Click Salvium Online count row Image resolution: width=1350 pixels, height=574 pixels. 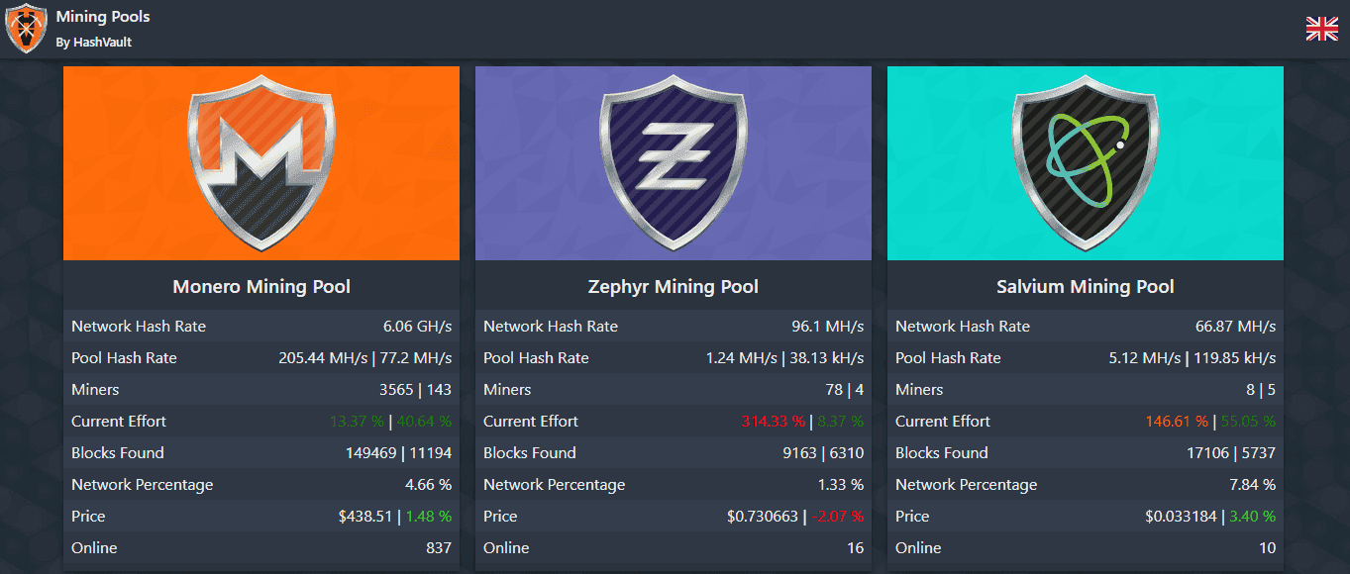(x=1086, y=548)
